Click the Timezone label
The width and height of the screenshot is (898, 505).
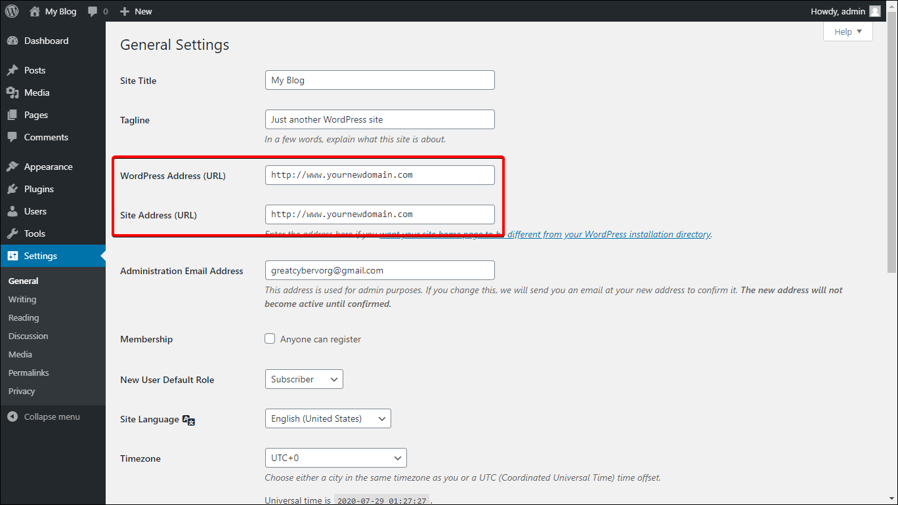(140, 458)
